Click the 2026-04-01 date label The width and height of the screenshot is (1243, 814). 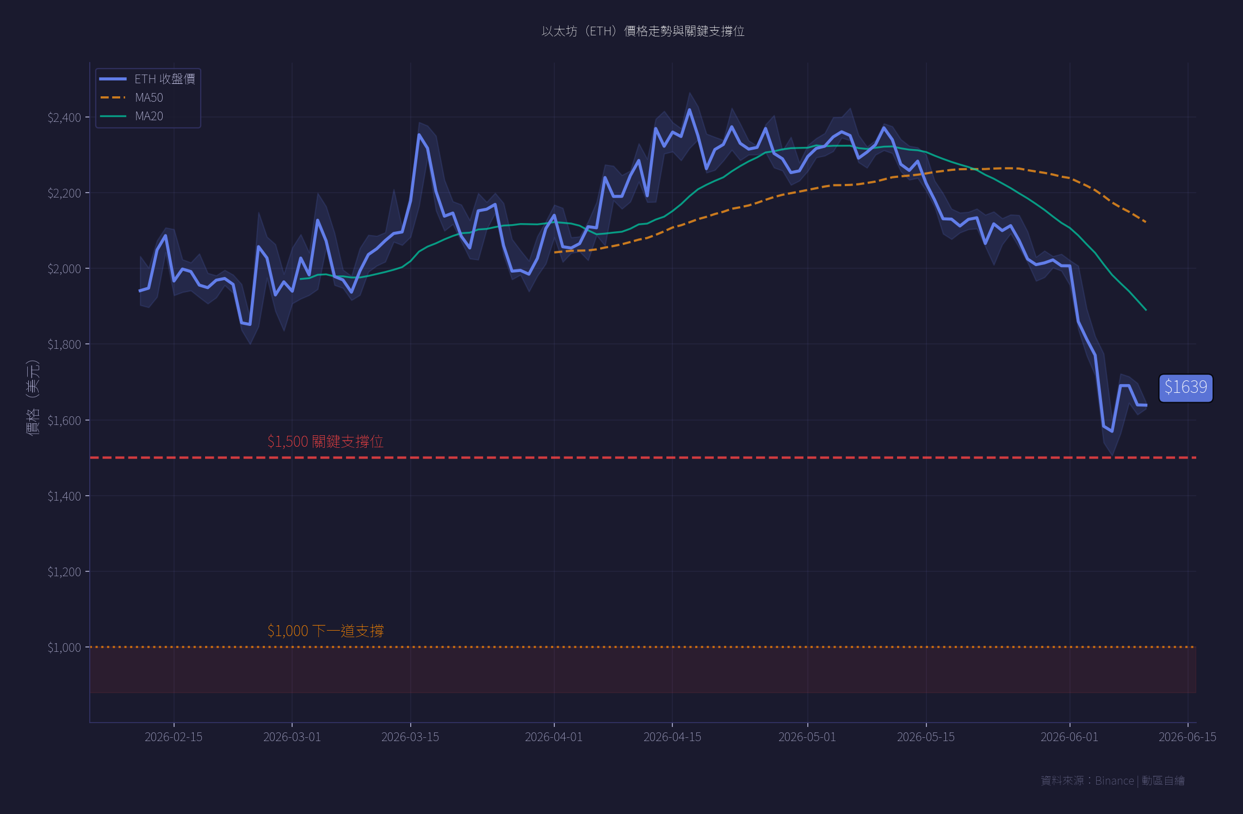click(x=554, y=737)
